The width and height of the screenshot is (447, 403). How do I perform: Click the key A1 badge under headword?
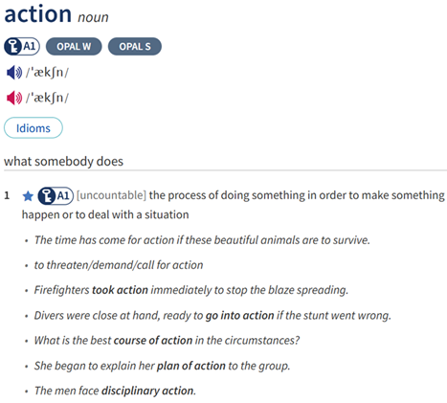pos(22,46)
